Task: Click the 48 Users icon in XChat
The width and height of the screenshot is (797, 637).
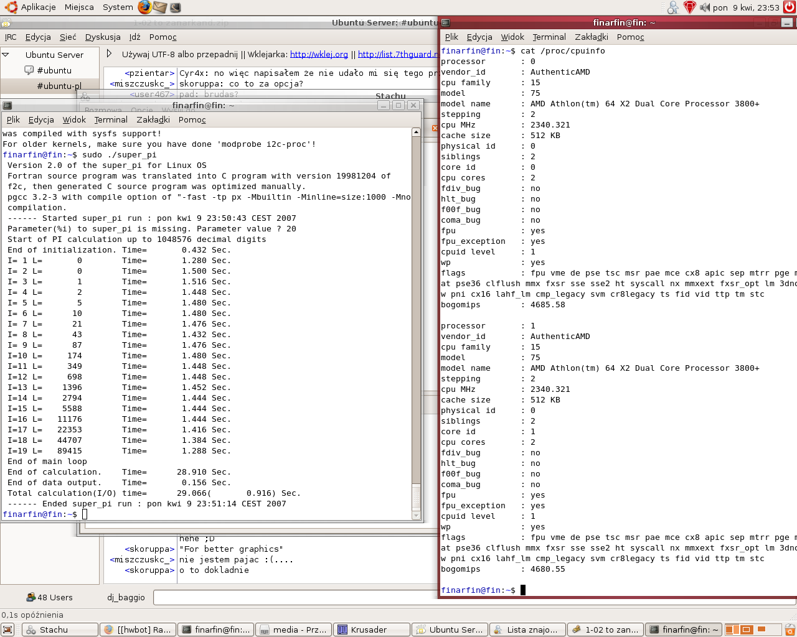Action: [31, 597]
